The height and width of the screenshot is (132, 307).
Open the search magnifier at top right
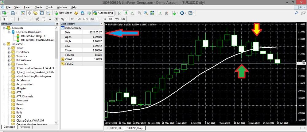pos(296,13)
